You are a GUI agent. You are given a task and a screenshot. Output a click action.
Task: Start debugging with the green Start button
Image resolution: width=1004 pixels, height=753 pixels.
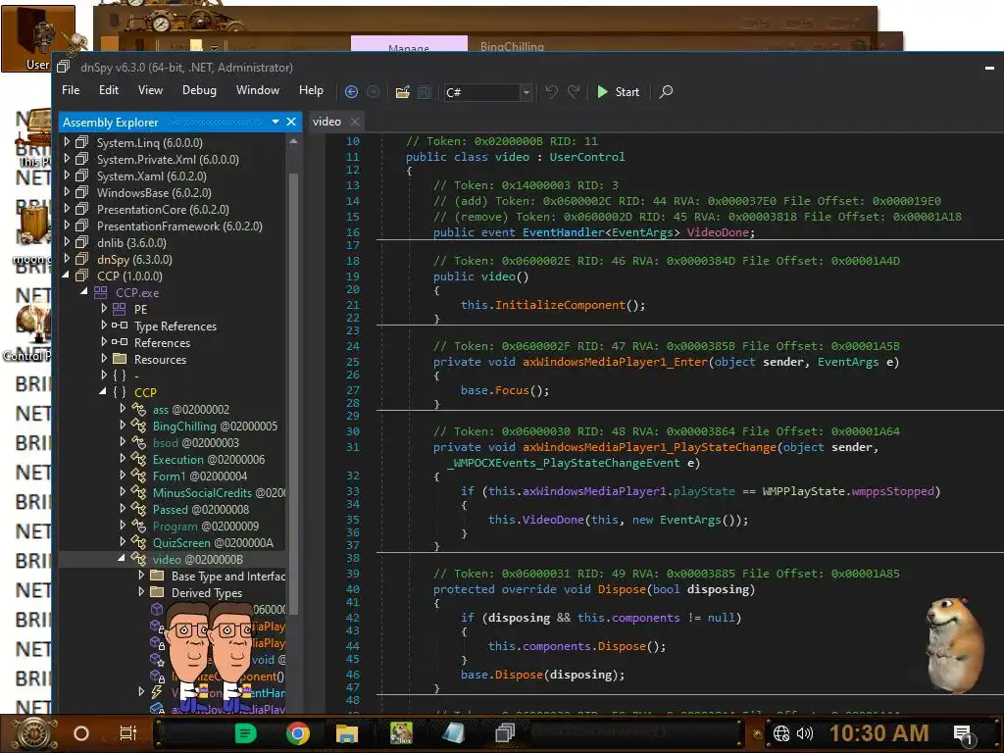pyautogui.click(x=618, y=91)
